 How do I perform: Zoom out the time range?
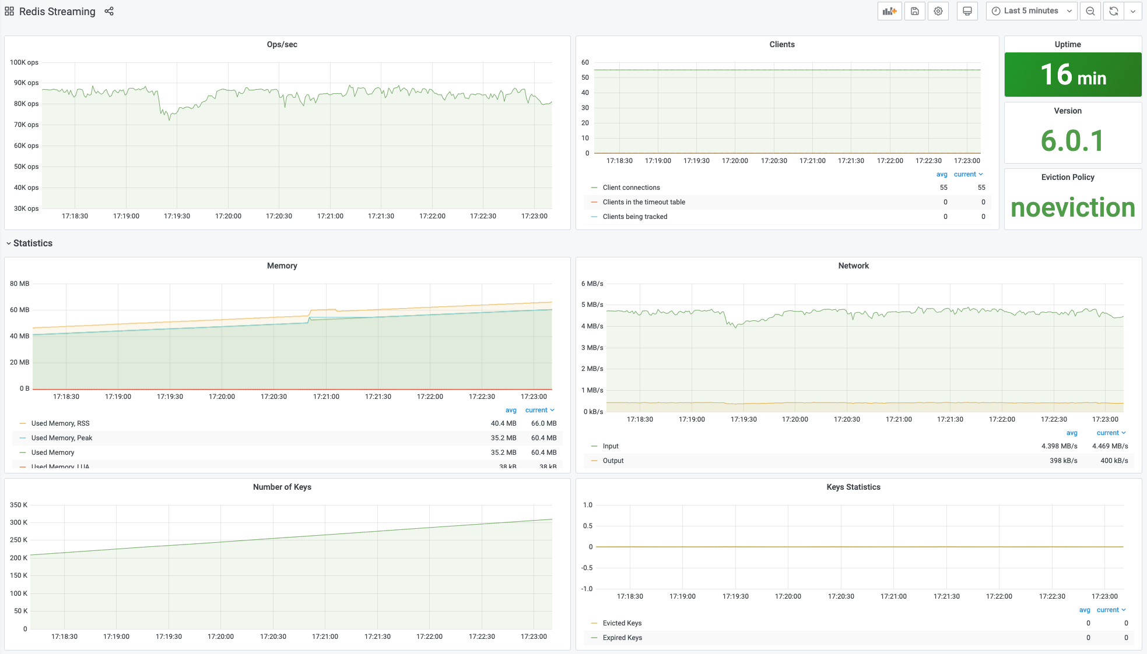click(1090, 11)
